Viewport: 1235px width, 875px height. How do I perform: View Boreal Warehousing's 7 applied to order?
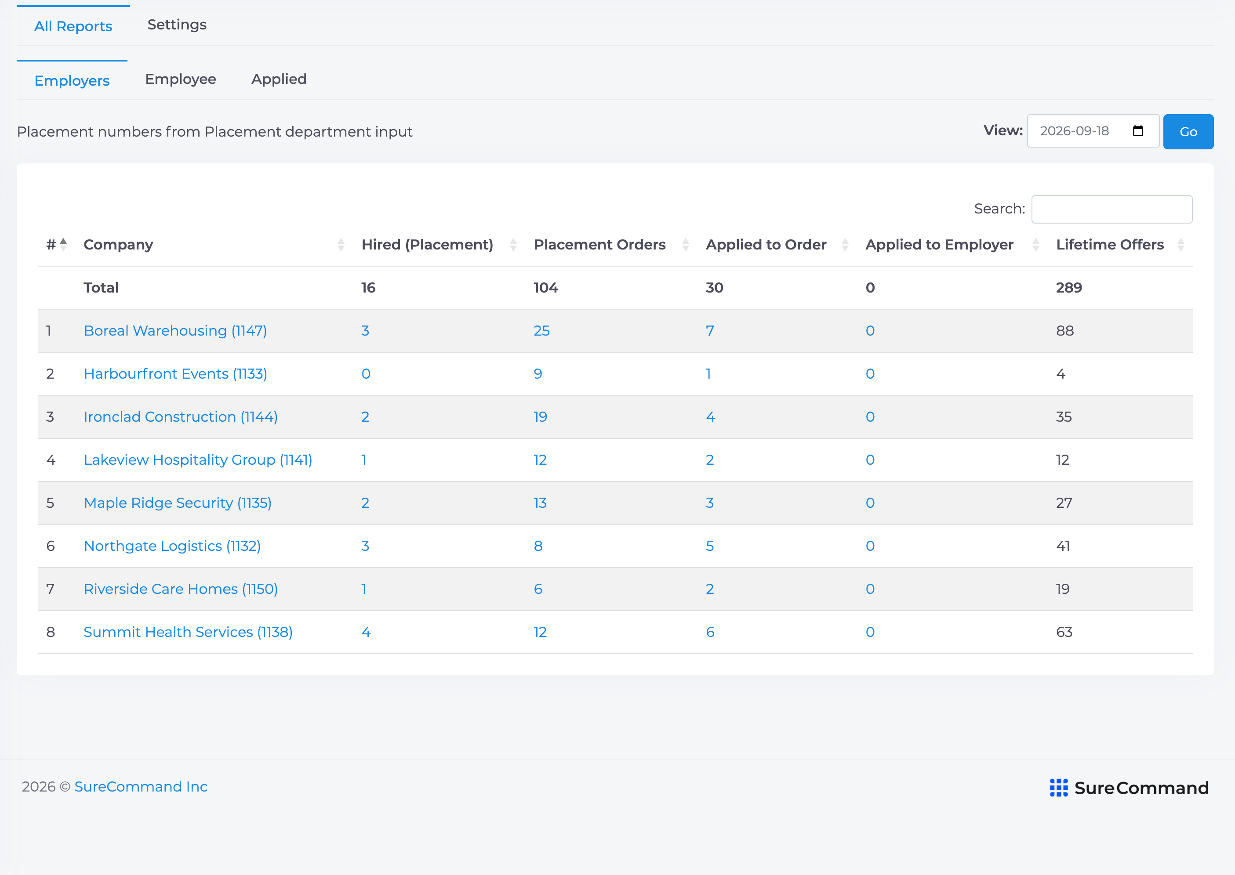[x=710, y=331]
